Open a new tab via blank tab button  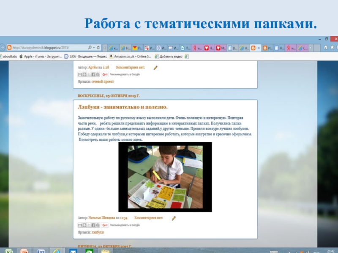(316, 48)
